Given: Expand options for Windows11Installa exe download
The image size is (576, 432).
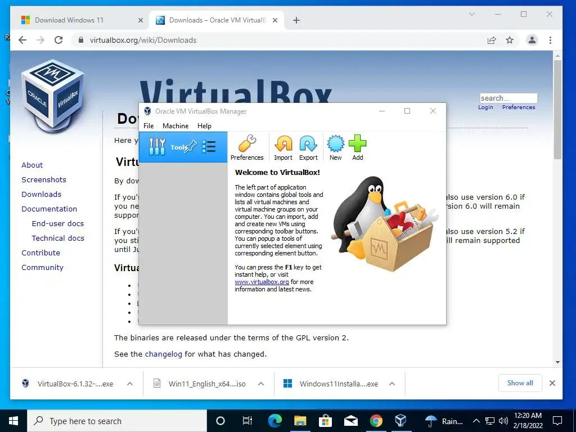Looking at the screenshot, I should pos(392,384).
